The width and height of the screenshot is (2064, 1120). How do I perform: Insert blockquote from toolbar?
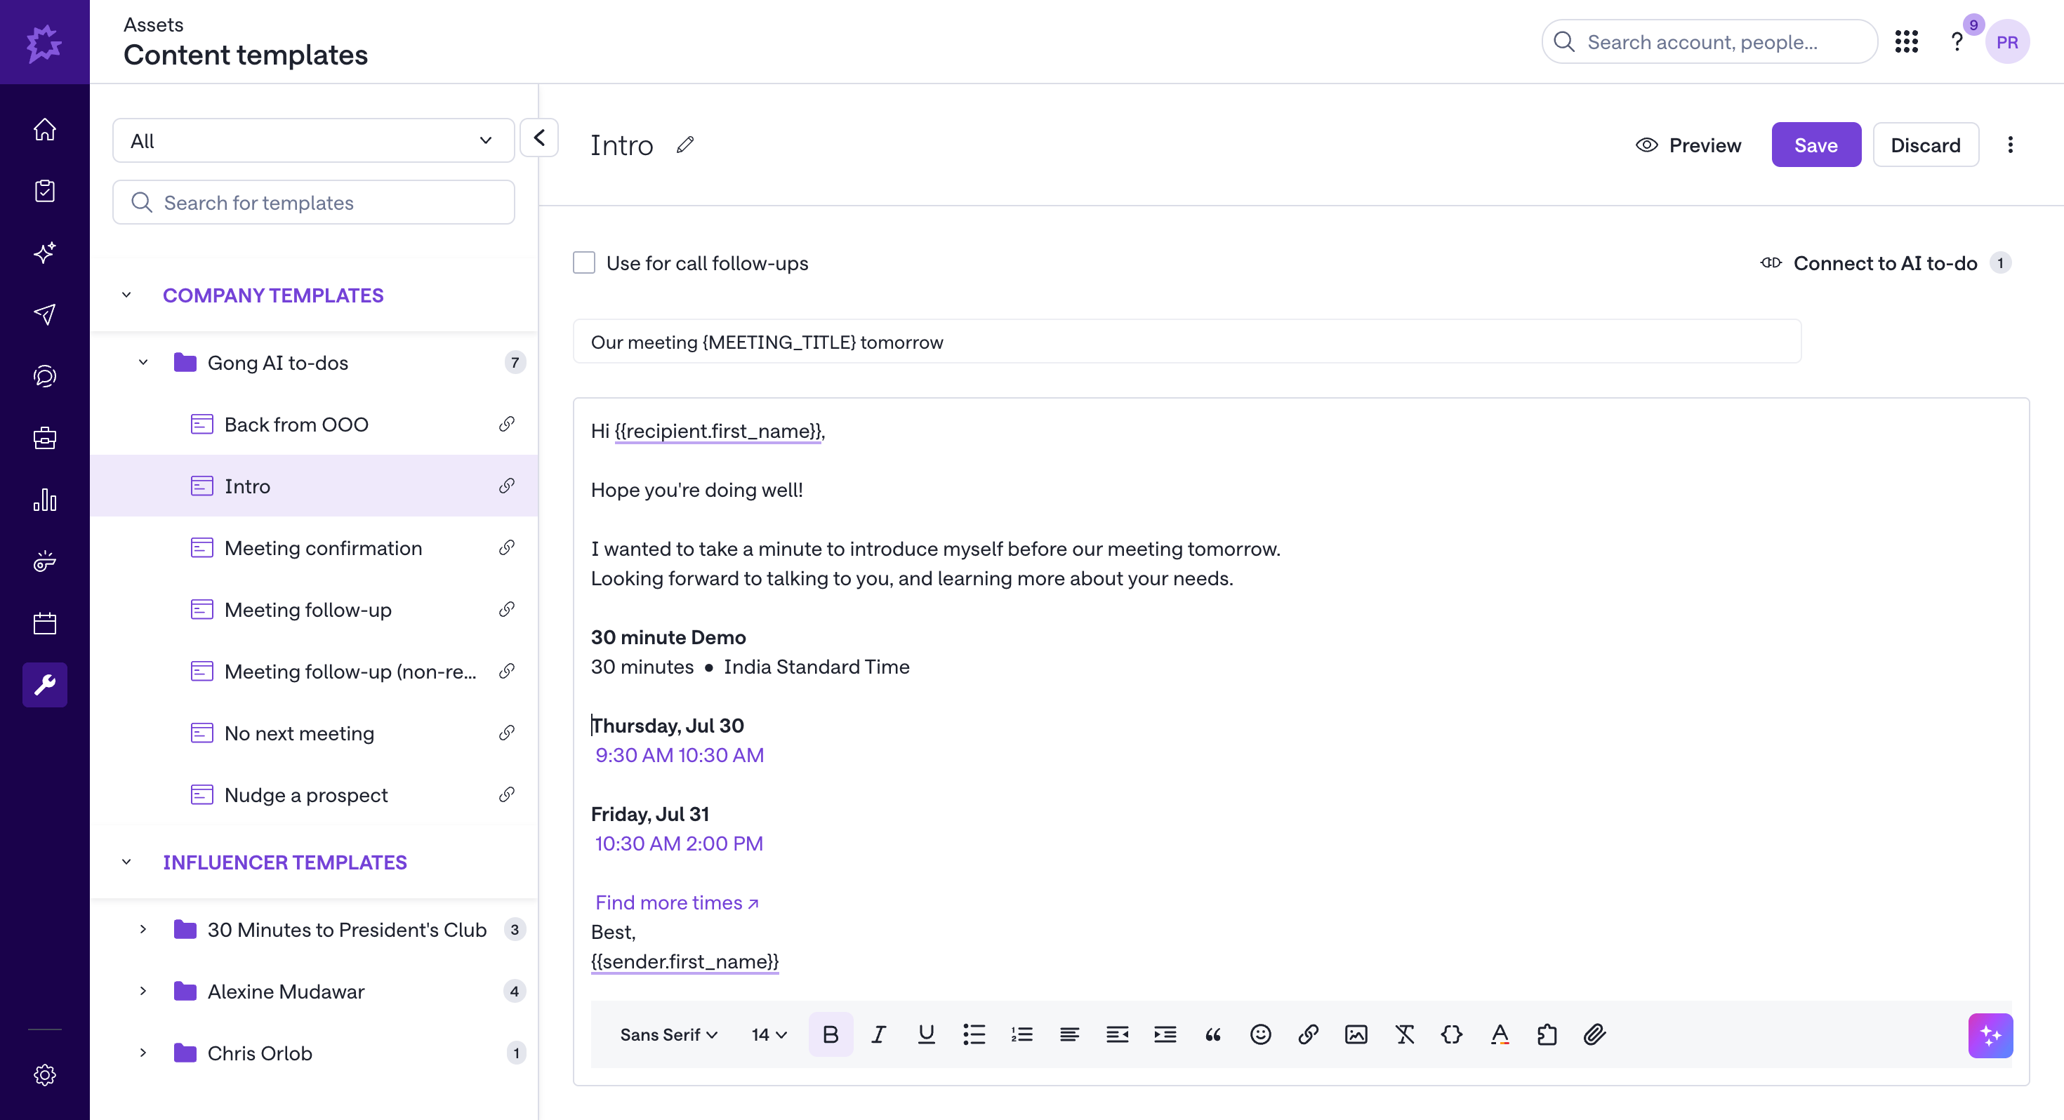pos(1213,1034)
